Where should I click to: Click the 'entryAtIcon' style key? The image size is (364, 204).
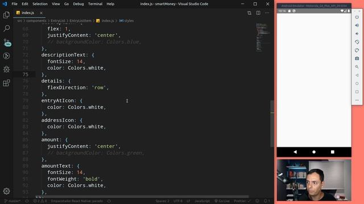(57, 101)
